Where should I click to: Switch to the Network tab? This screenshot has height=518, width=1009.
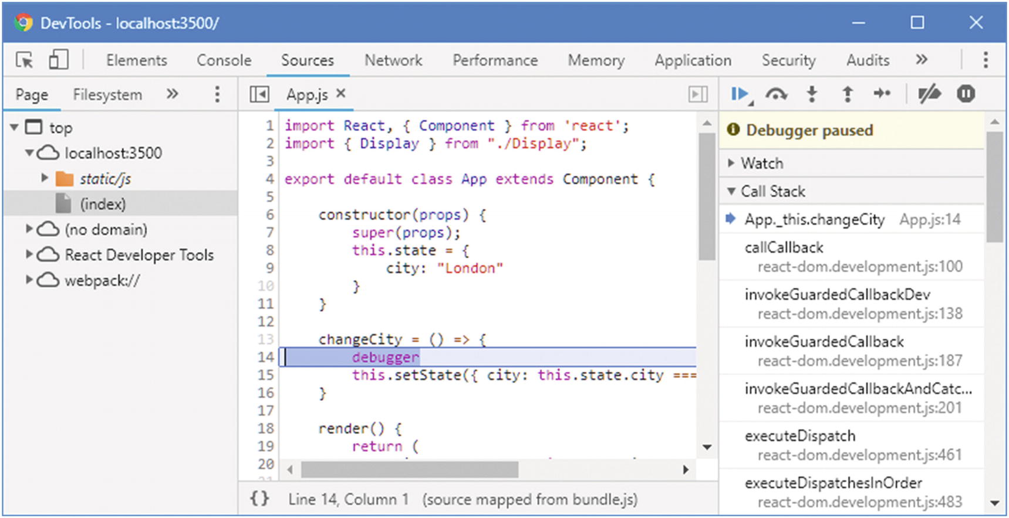(393, 60)
